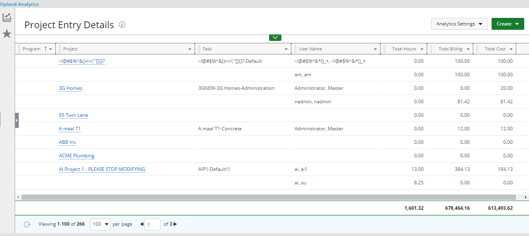
Task: Open the 3G Homes project link
Action: pyautogui.click(x=70, y=88)
